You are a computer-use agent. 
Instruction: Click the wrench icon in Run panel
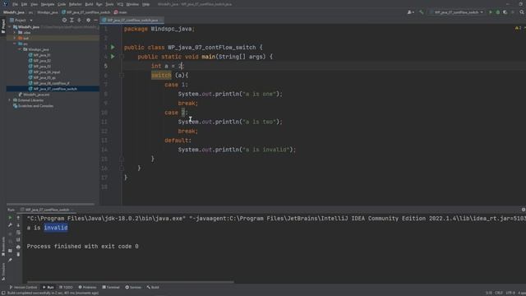pos(10,225)
